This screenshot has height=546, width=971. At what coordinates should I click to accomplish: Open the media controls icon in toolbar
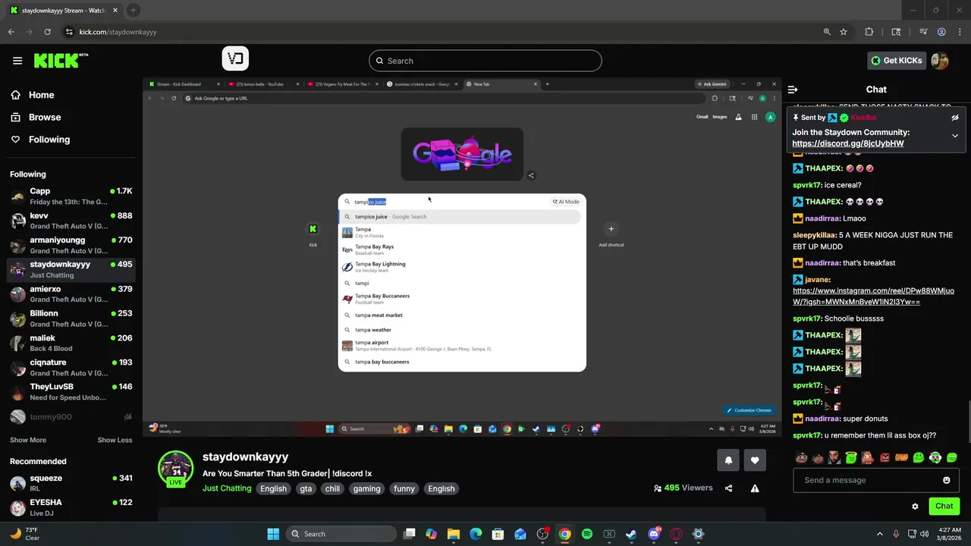[923, 32]
